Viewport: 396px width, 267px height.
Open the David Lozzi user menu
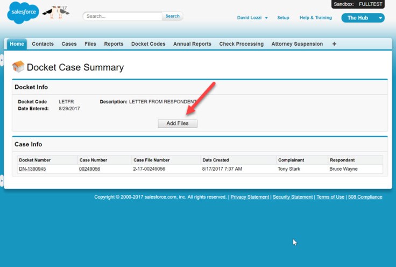(x=252, y=18)
